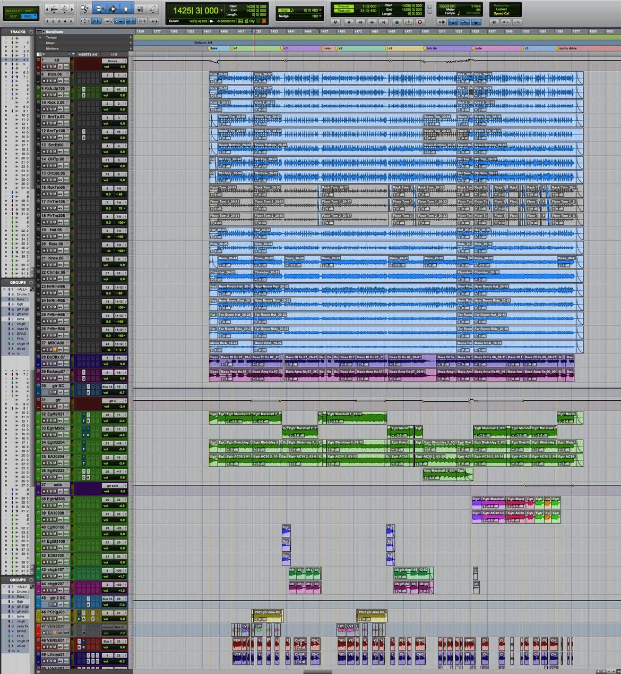The width and height of the screenshot is (621, 674).
Task: Open the Grid value dropdown
Action: (320, 10)
